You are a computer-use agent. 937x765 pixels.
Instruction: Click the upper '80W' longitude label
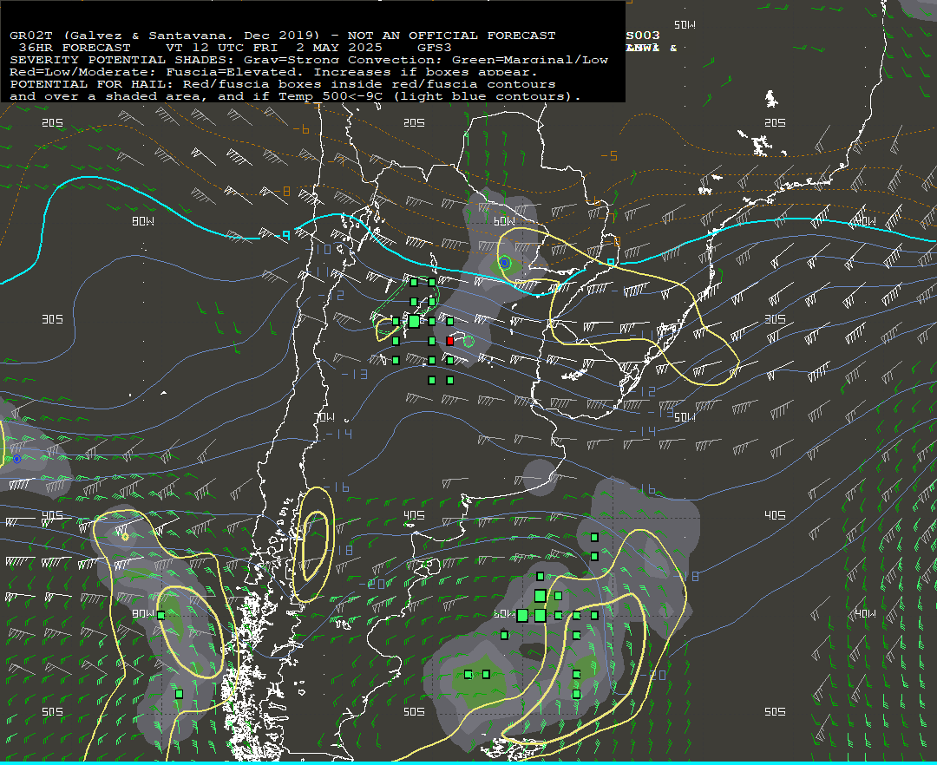(x=143, y=221)
